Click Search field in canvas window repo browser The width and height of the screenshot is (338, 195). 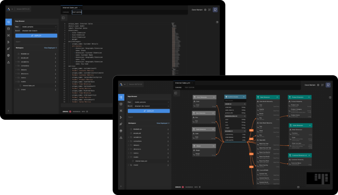[149, 117]
